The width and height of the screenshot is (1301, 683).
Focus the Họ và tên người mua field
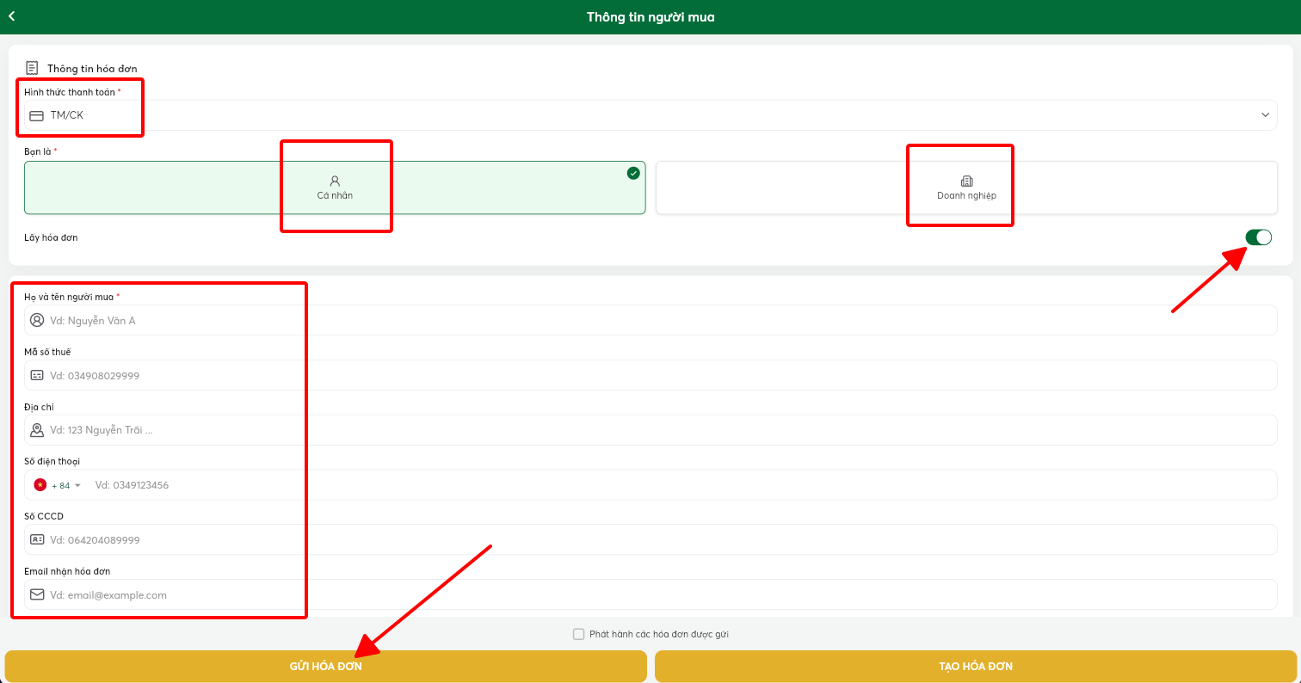tap(650, 320)
